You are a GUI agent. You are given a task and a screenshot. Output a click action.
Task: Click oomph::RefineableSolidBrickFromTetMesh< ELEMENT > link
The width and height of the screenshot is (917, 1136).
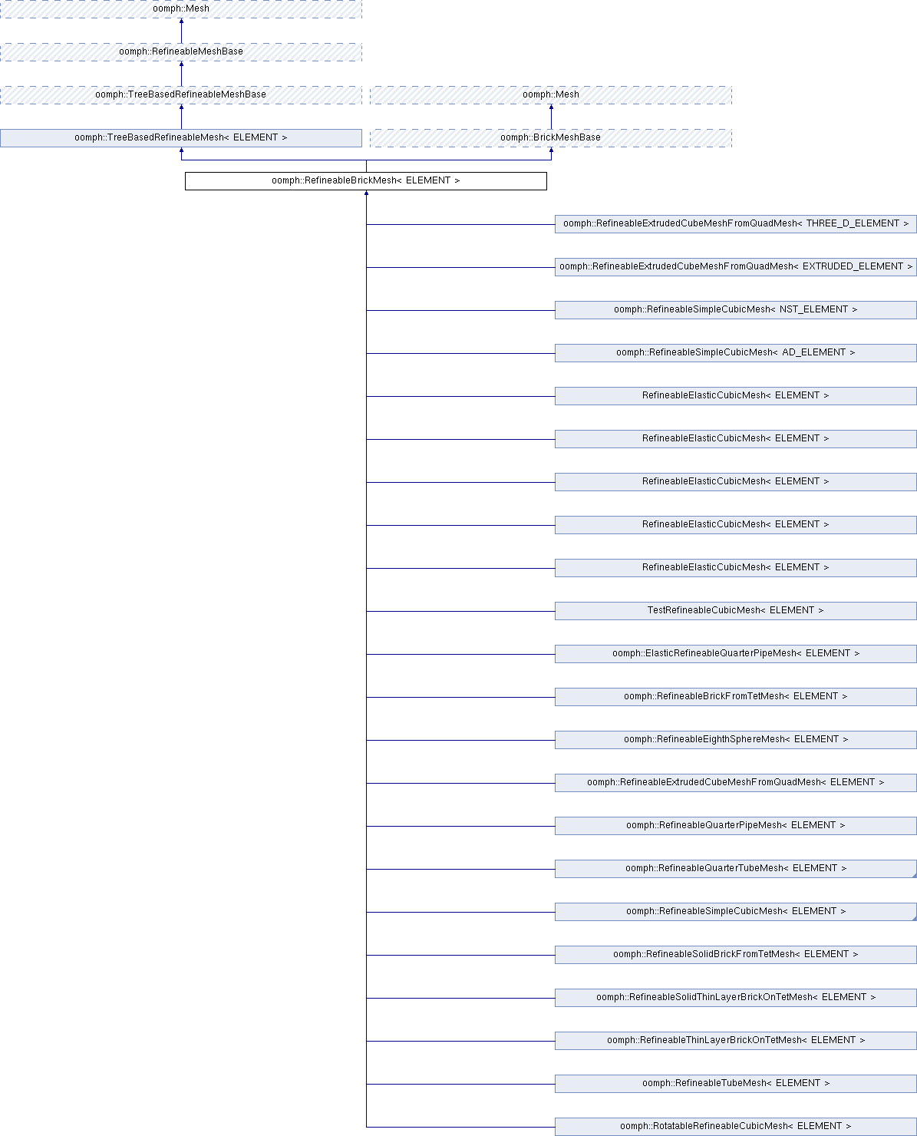click(735, 954)
